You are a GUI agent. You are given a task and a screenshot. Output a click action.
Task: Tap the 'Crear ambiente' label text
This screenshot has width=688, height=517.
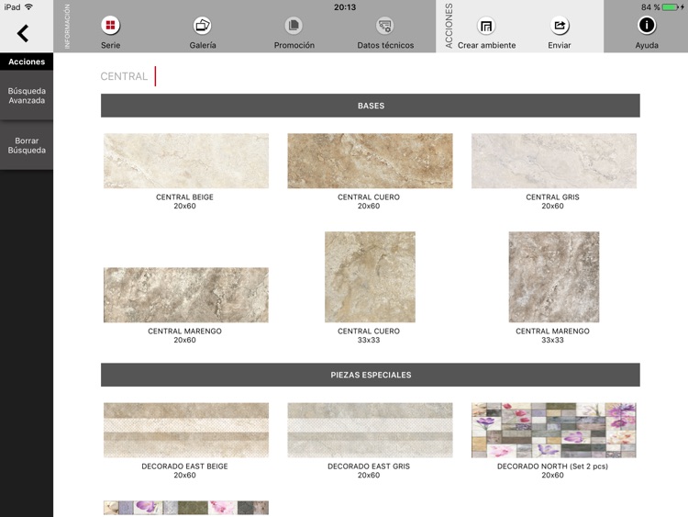pyautogui.click(x=486, y=45)
